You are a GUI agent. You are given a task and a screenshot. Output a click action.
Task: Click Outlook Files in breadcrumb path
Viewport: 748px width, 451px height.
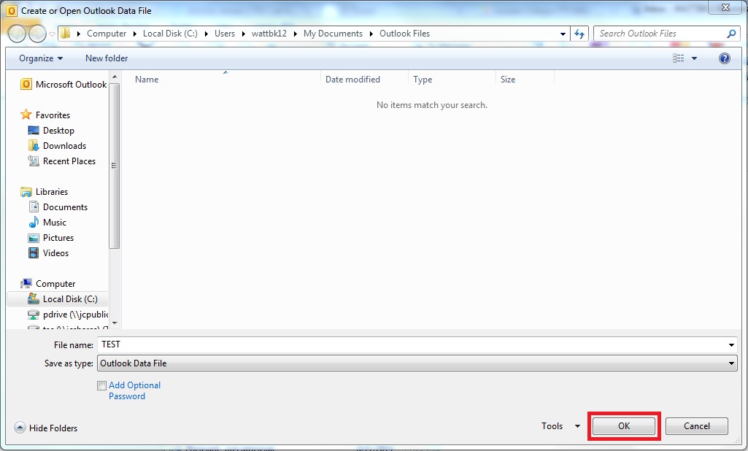[404, 34]
